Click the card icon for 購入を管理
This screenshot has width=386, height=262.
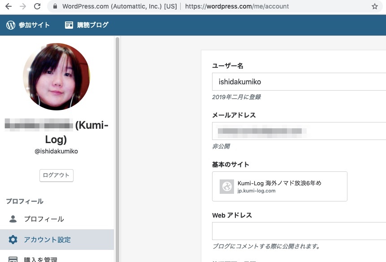(x=13, y=259)
